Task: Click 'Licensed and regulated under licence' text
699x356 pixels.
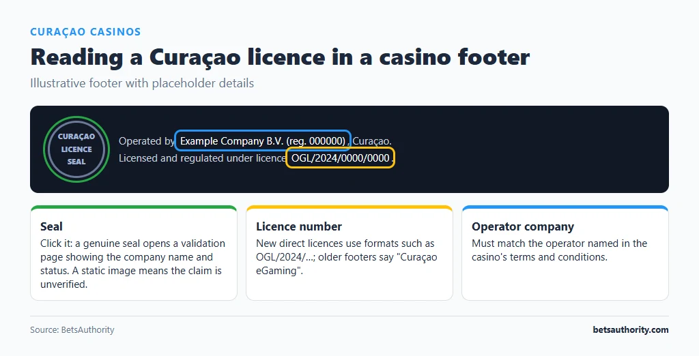Action: pos(202,158)
